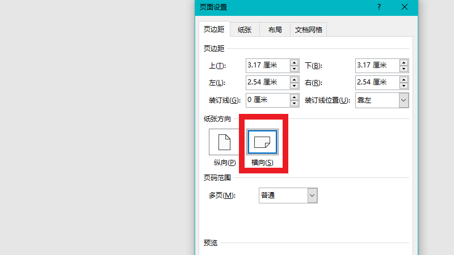This screenshot has height=255, width=454.
Task: Increase the 上(T) top margin value
Action: pos(294,62)
